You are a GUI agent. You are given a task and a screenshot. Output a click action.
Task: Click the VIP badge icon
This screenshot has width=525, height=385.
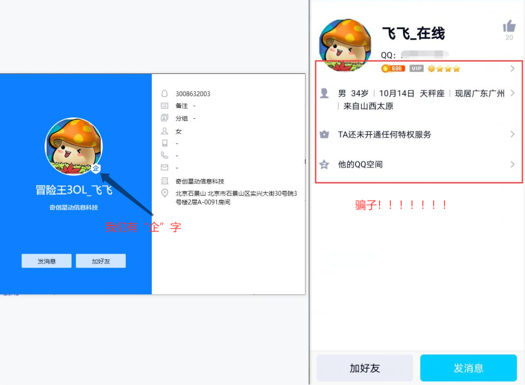[x=416, y=68]
